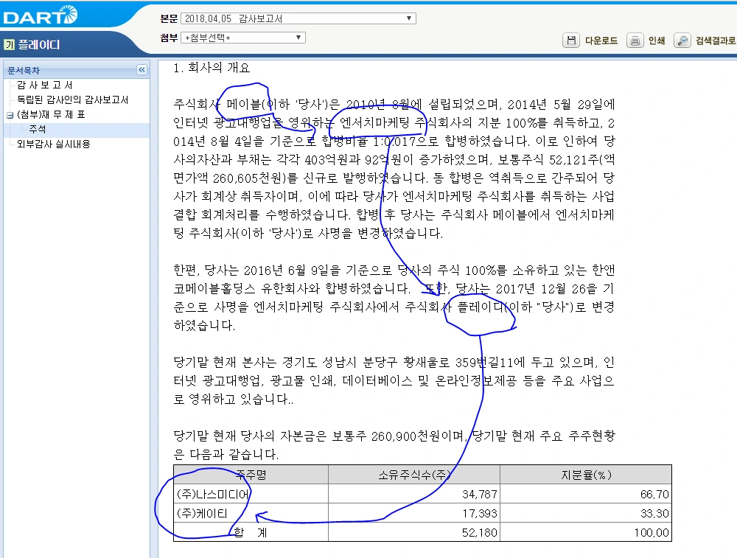Click the printer icon
Image resolution: width=737 pixels, height=558 pixels.
pos(635,41)
